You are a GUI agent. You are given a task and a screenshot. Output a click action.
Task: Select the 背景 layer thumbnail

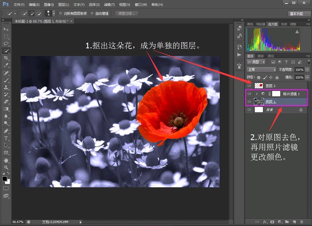pyautogui.click(x=259, y=109)
